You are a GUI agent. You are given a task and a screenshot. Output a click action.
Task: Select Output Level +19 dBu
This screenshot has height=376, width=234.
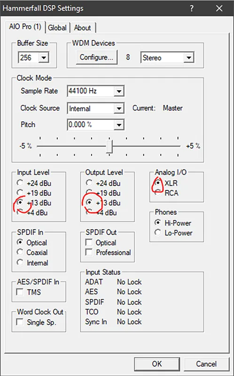point(89,193)
